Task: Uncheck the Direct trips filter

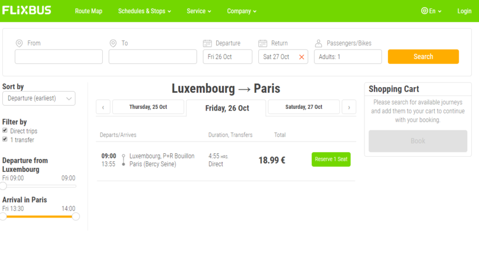Action: point(5,130)
